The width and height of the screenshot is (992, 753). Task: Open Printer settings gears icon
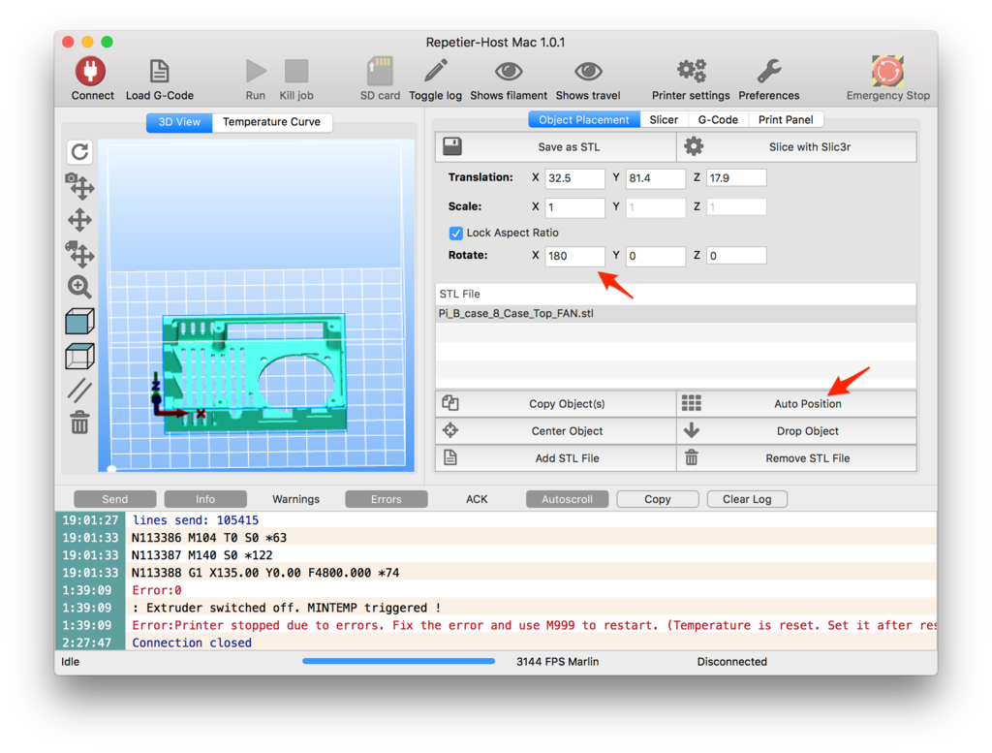pyautogui.click(x=691, y=71)
